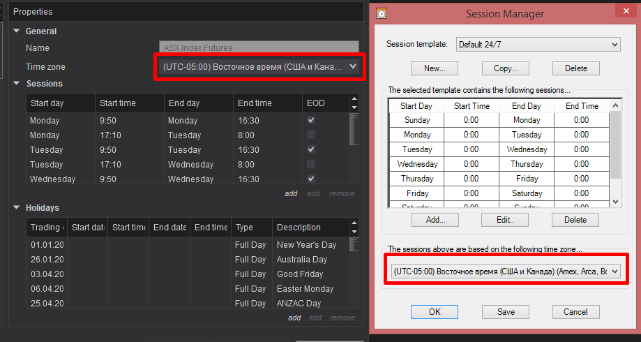Click the Sessions table scrollbar thumb
The width and height of the screenshot is (641, 342).
[x=354, y=128]
